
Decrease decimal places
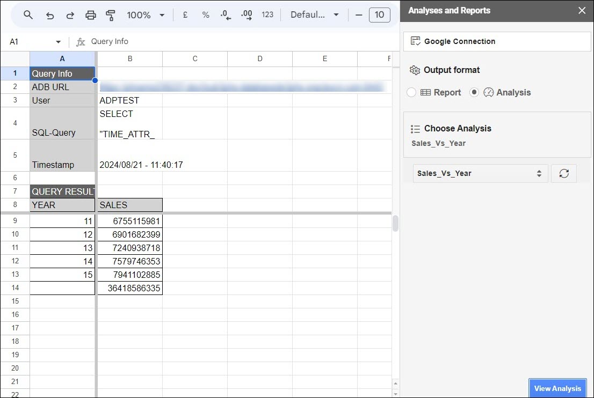226,15
